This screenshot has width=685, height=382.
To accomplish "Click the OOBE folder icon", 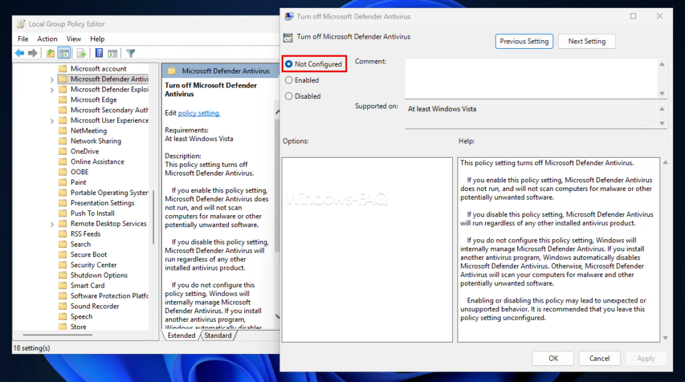I will click(x=63, y=172).
